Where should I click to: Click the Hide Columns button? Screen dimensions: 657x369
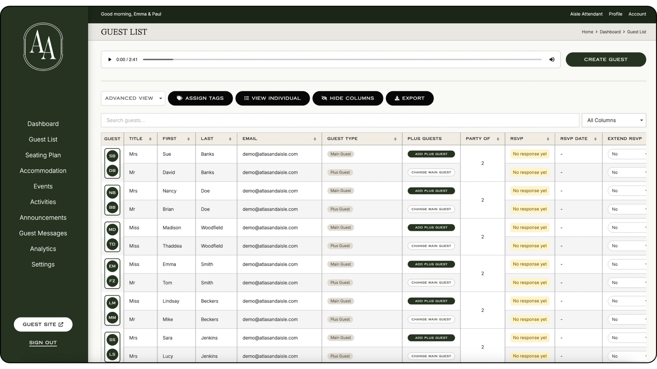347,98
